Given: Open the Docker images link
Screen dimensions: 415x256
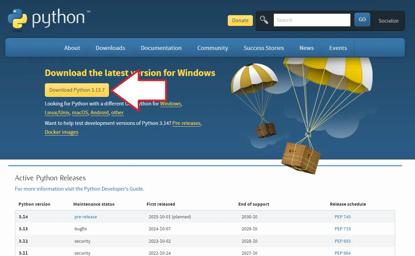Looking at the screenshot, I should tap(62, 132).
